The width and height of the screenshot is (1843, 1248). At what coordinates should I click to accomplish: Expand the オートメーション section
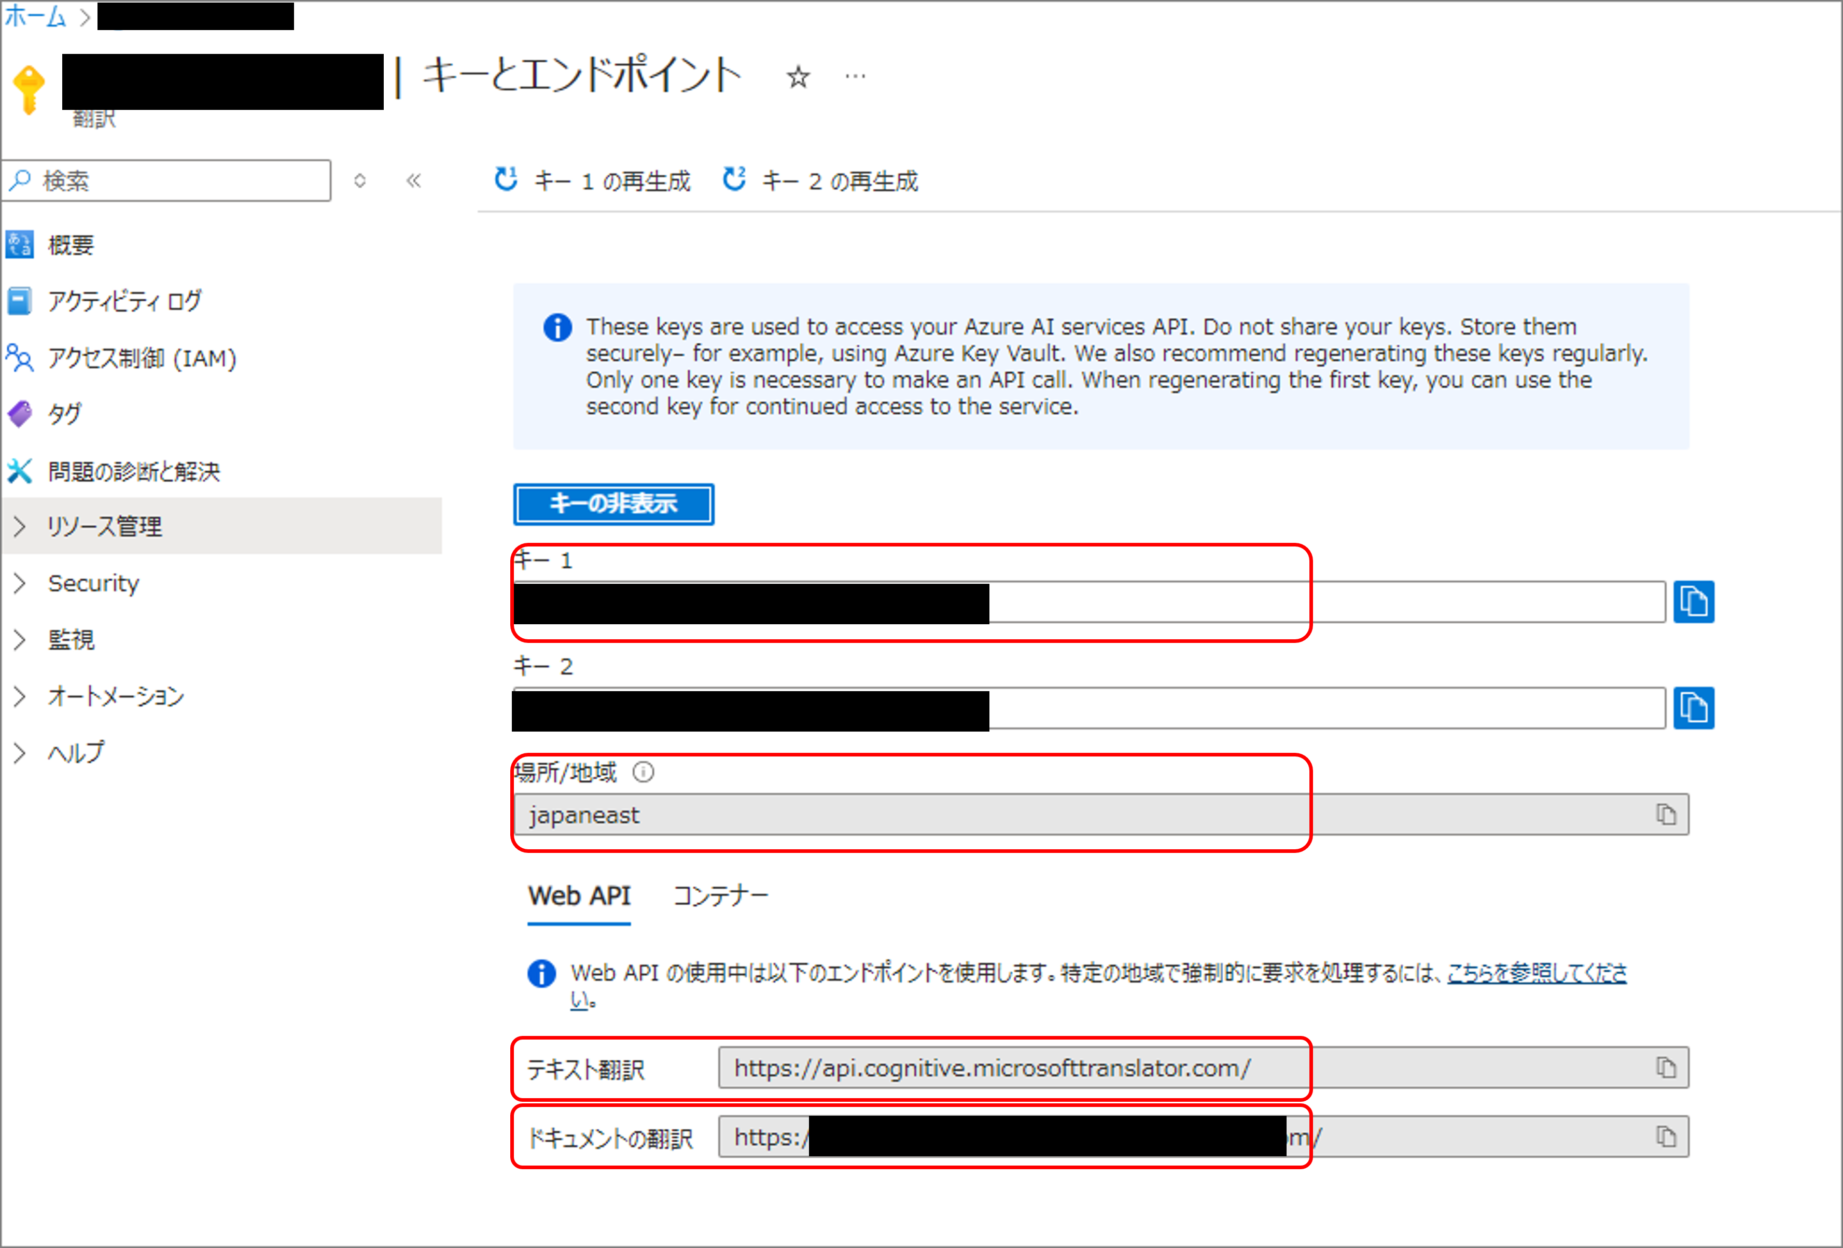(115, 697)
